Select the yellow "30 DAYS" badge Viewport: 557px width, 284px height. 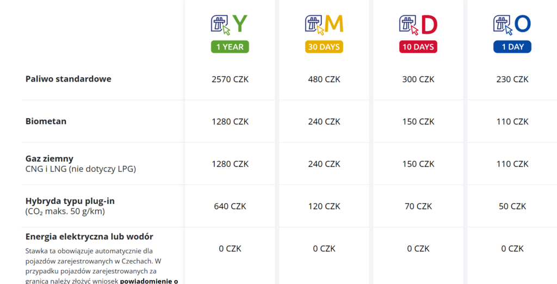(324, 47)
